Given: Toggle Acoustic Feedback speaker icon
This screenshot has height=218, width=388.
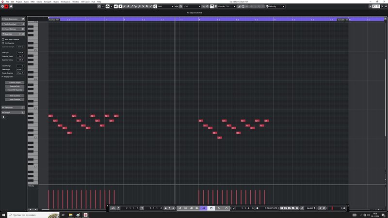Looking at the screenshot, I should coord(116,6).
